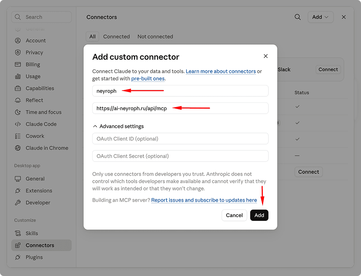Close the Add custom connector dialog
The image size is (361, 276).
[266, 56]
